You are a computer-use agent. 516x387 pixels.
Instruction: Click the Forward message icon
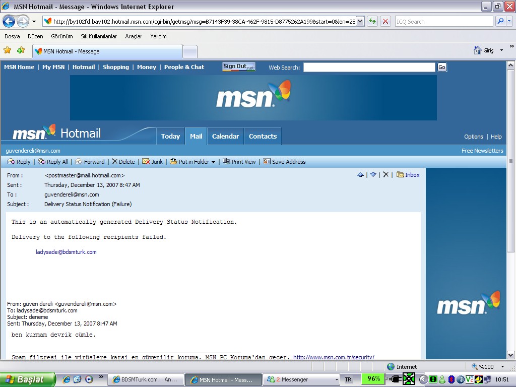[79, 162]
